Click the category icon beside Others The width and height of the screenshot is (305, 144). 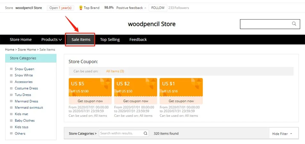click(x=11, y=133)
